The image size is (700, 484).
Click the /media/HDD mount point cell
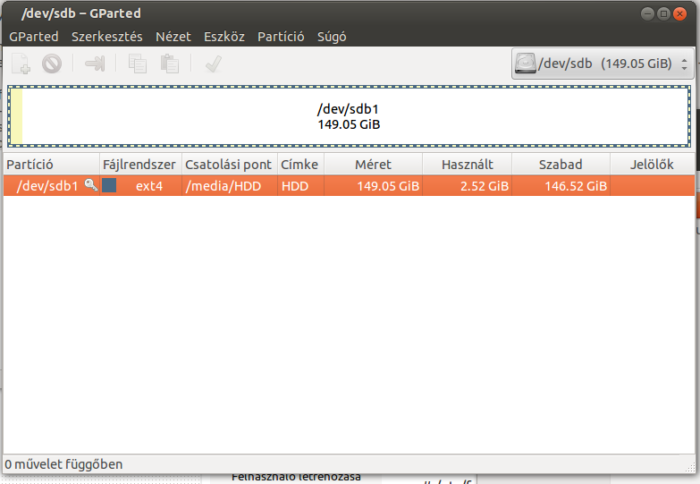coord(230,185)
